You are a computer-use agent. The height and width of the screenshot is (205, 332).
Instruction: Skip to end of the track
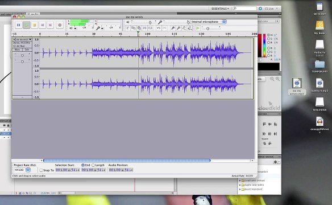click(x=51, y=25)
